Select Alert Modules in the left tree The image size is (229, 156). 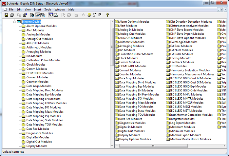35,30
